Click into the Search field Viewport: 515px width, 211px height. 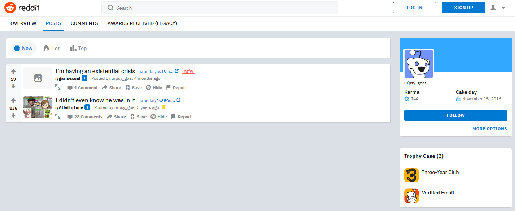point(219,8)
